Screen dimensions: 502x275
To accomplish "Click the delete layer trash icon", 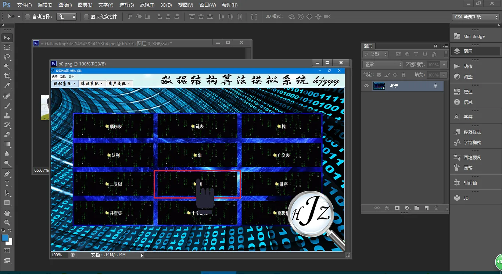I will pos(436,208).
